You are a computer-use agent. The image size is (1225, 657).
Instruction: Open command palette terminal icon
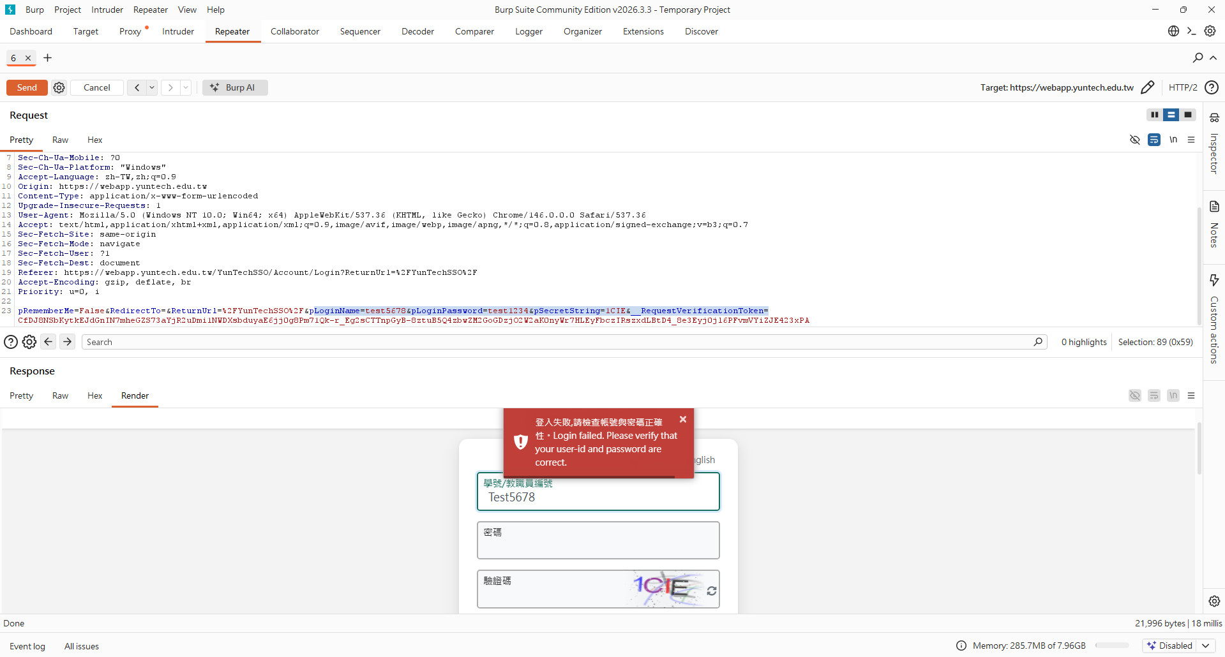pyautogui.click(x=1191, y=31)
